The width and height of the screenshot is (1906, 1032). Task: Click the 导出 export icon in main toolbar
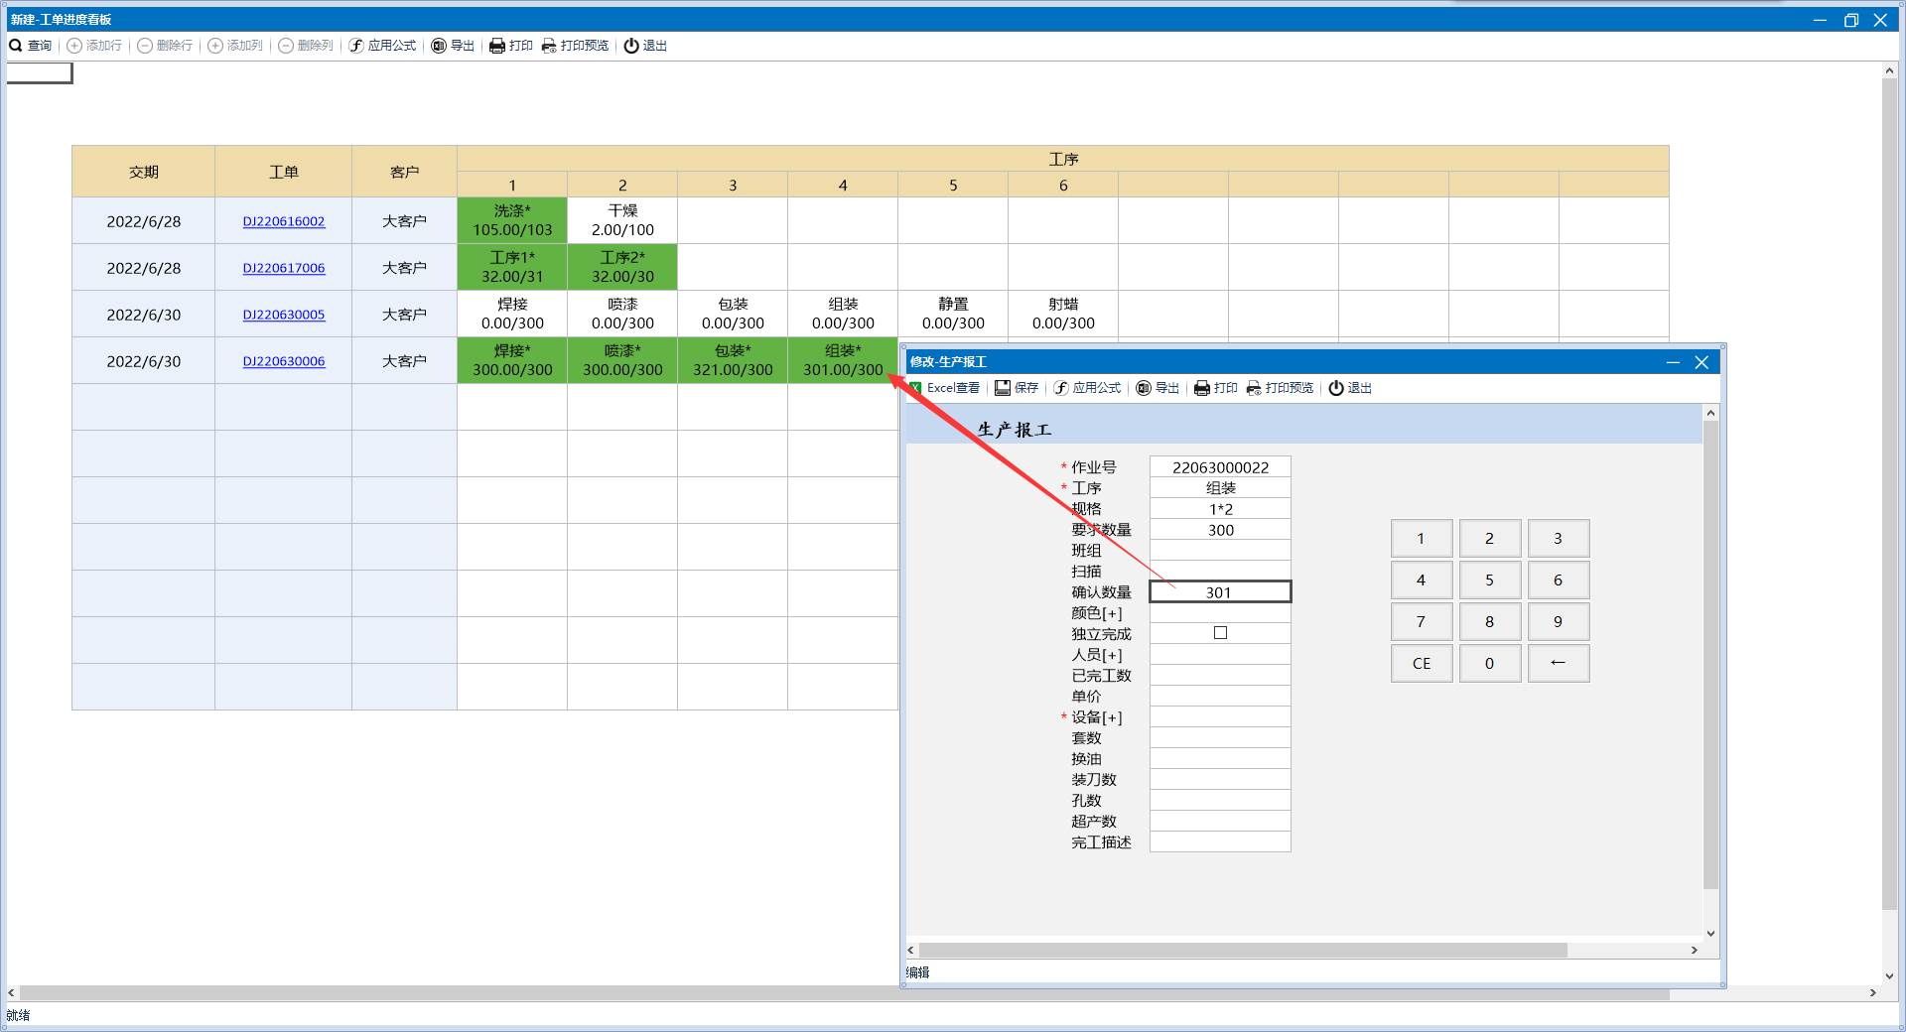click(439, 46)
